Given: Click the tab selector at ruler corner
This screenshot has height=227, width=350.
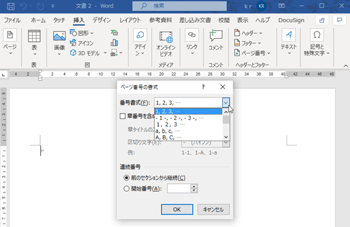Looking at the screenshot, I should (x=4, y=75).
